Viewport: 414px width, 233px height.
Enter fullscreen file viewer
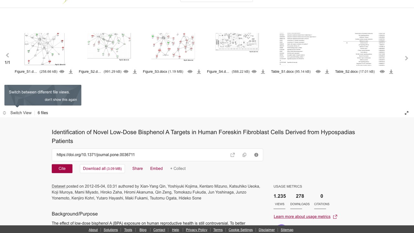pos(407,113)
